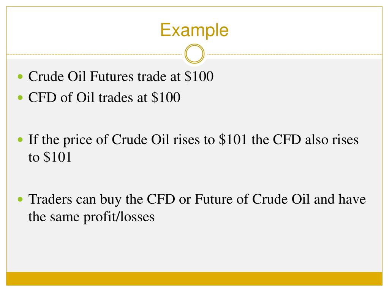Click the gold footer bar at the bottom

pyautogui.click(x=194, y=279)
